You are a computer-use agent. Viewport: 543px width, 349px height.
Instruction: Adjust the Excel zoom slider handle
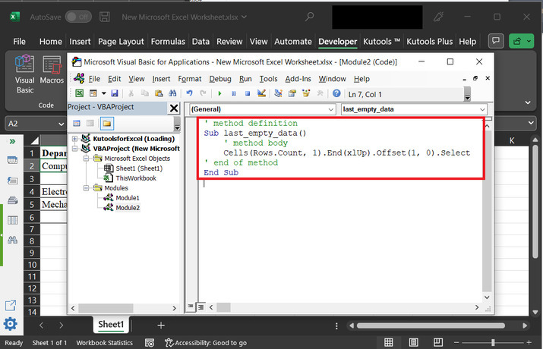pos(493,342)
